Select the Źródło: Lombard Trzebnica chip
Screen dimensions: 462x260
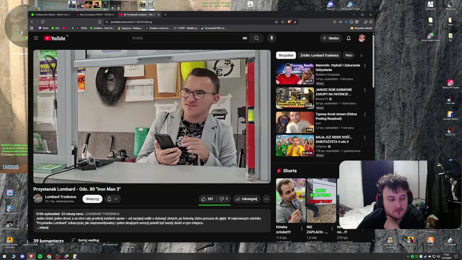(319, 55)
